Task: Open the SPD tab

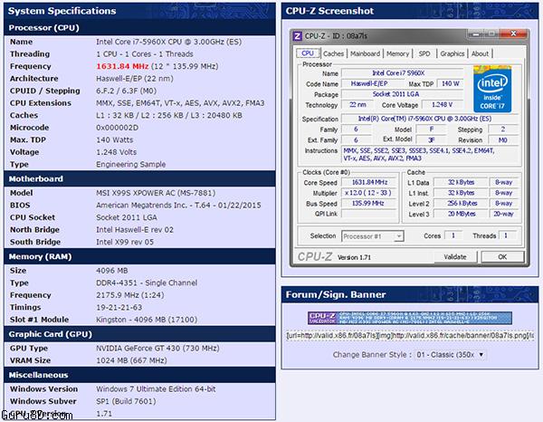Action: [424, 53]
